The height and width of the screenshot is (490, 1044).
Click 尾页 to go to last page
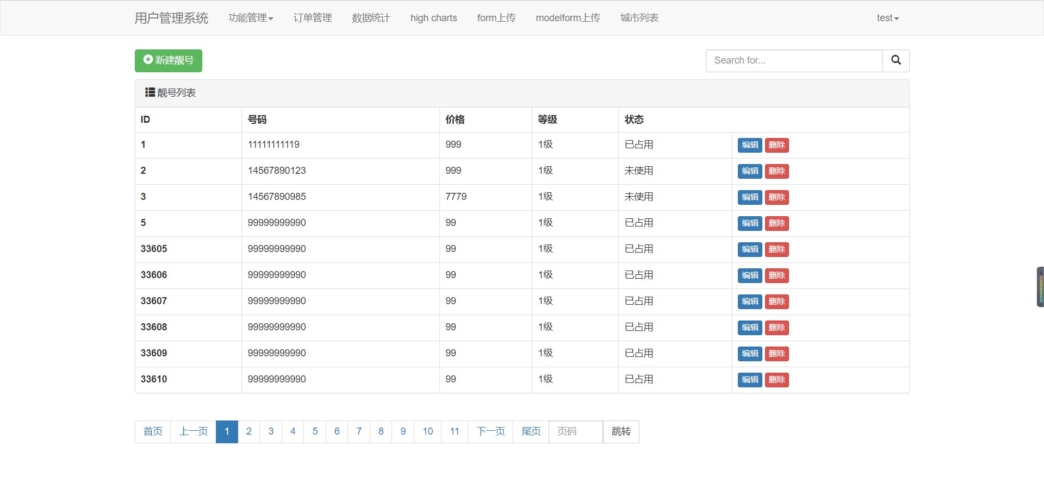(x=531, y=431)
